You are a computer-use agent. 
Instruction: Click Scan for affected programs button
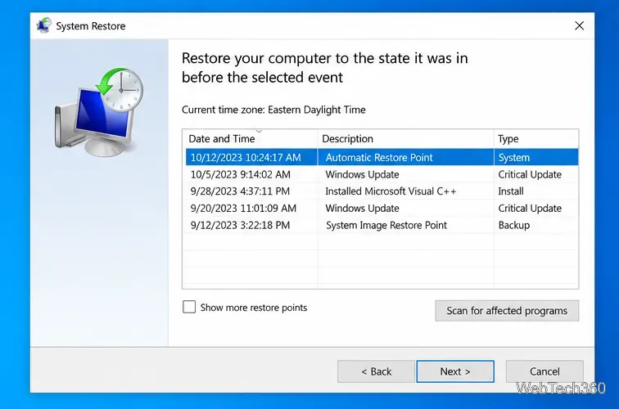[x=507, y=311]
